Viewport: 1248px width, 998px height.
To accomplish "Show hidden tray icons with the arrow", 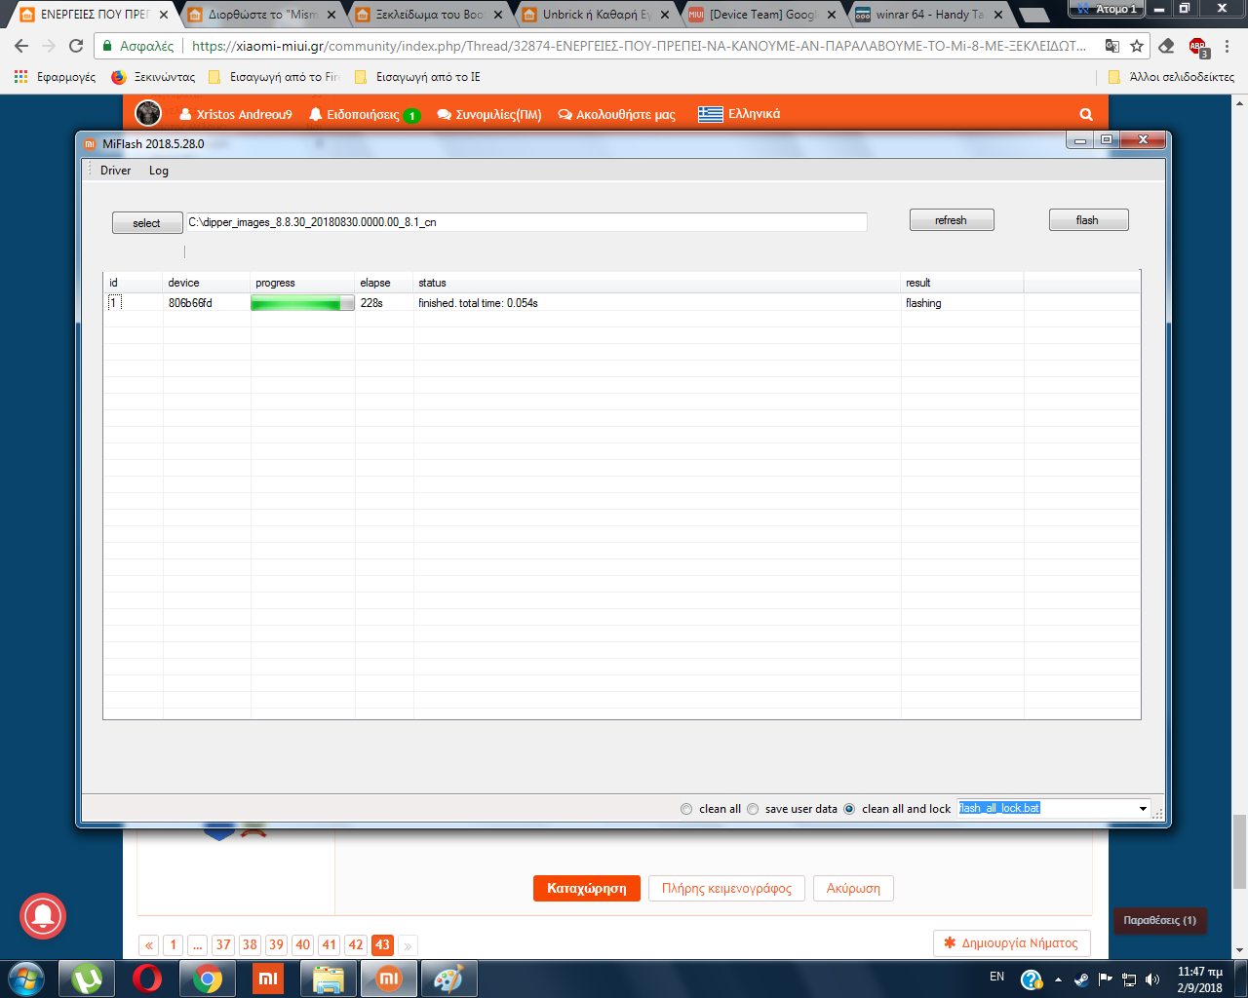I will pyautogui.click(x=1058, y=979).
